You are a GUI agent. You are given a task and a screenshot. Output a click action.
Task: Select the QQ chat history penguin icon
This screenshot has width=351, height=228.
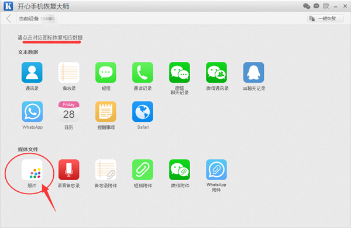(254, 72)
